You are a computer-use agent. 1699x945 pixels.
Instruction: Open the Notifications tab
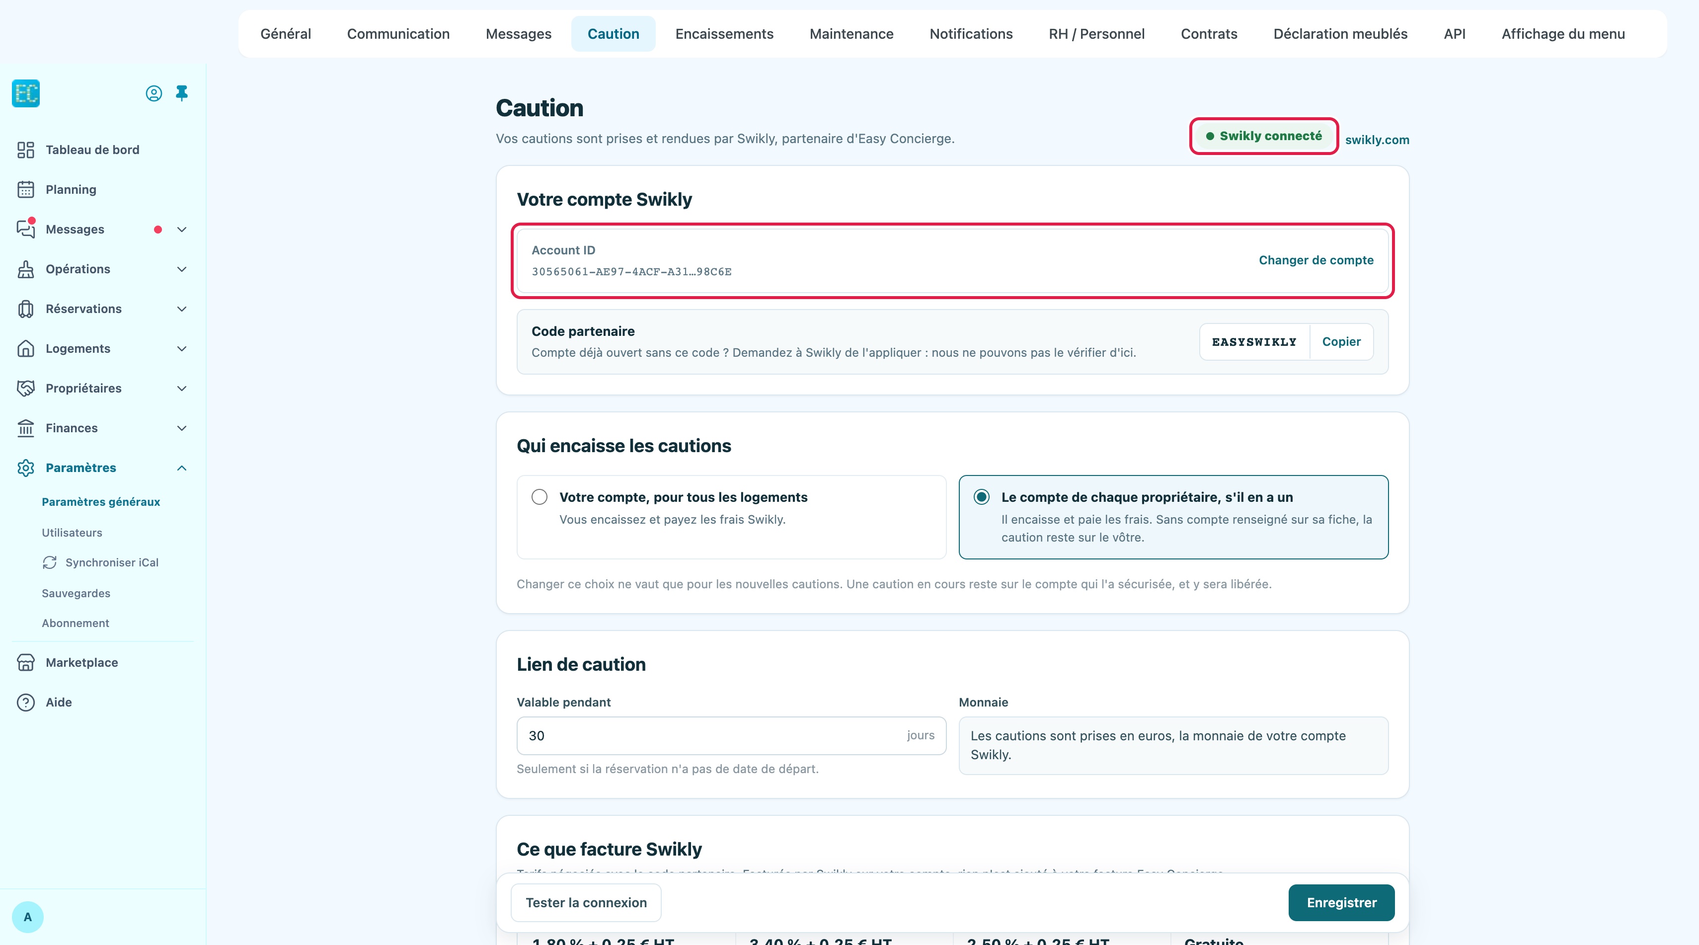pyautogui.click(x=971, y=34)
